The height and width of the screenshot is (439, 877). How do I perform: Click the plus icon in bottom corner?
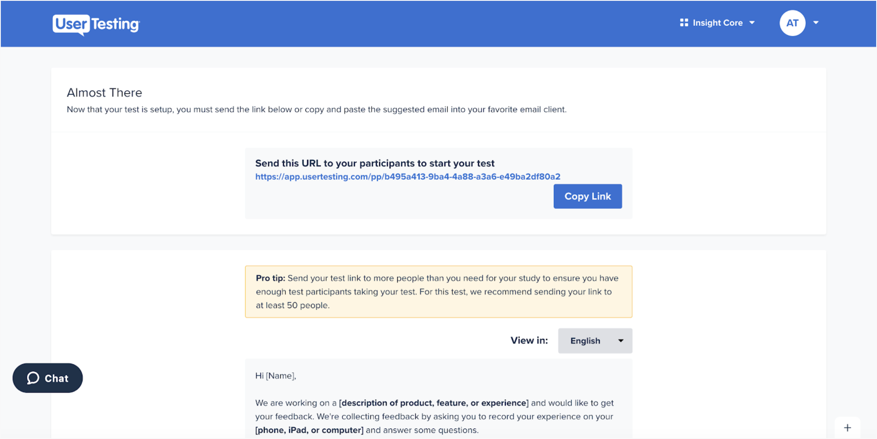point(847,428)
